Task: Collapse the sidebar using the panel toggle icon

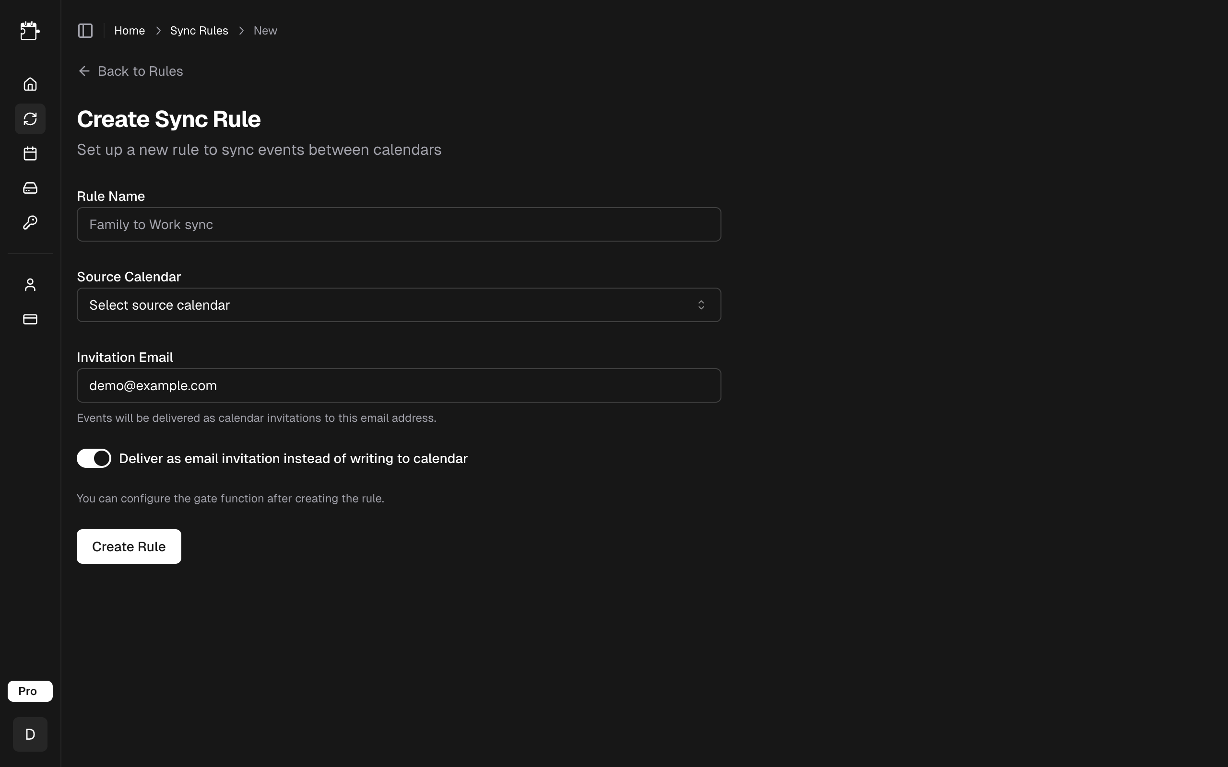Action: [85, 30]
